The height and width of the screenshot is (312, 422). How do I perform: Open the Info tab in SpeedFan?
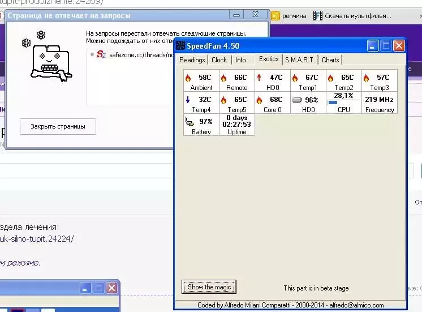tap(240, 60)
